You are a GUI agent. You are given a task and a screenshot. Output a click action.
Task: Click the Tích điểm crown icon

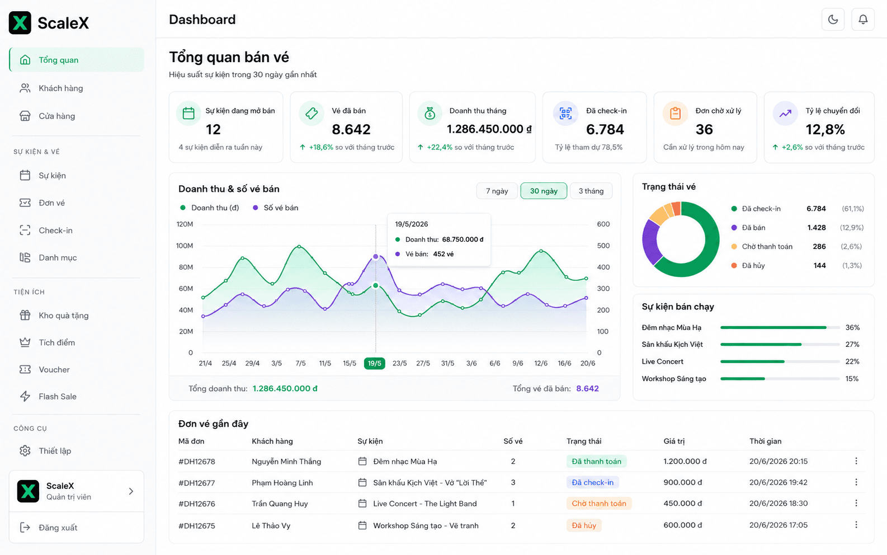pos(25,342)
